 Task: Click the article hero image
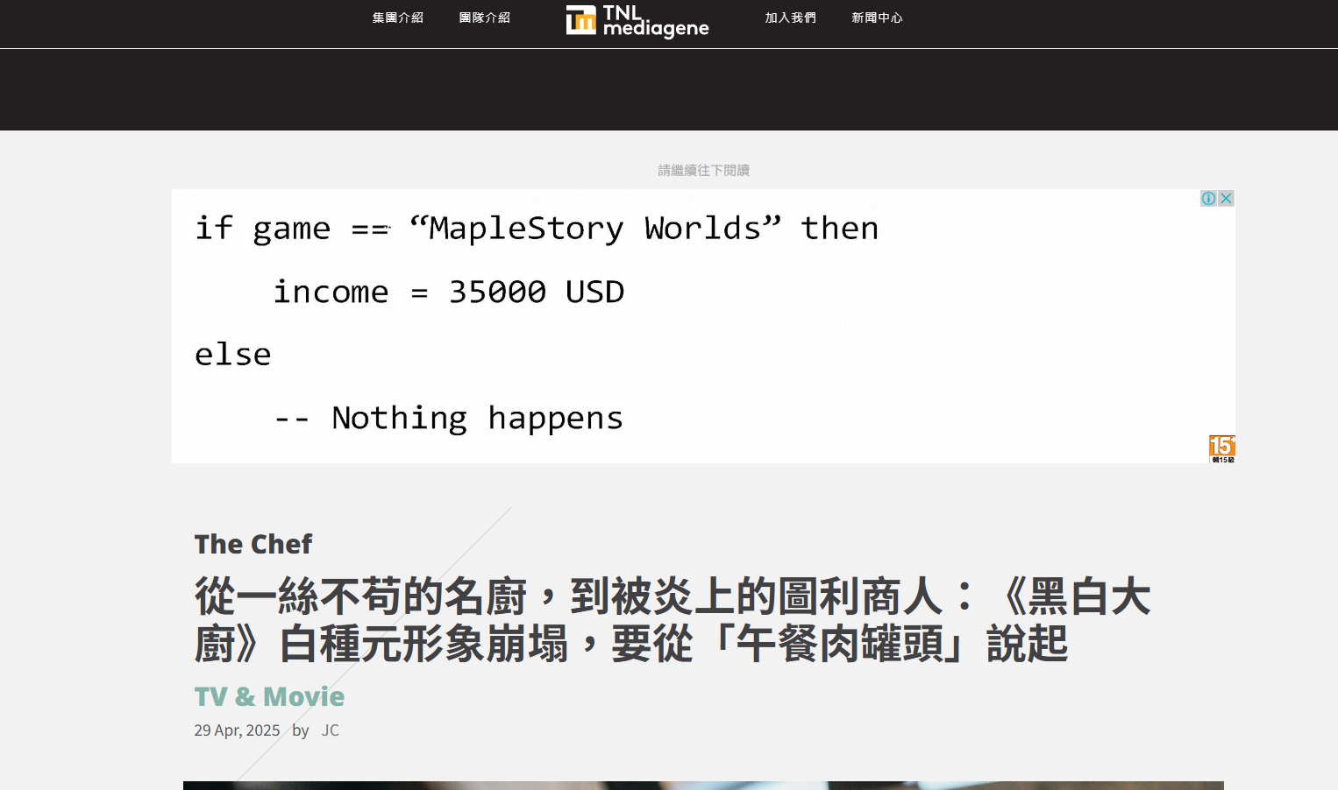click(x=703, y=786)
